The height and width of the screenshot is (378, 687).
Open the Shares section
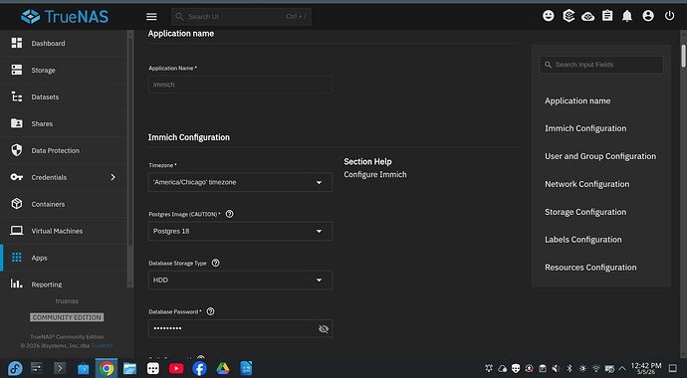pos(64,123)
